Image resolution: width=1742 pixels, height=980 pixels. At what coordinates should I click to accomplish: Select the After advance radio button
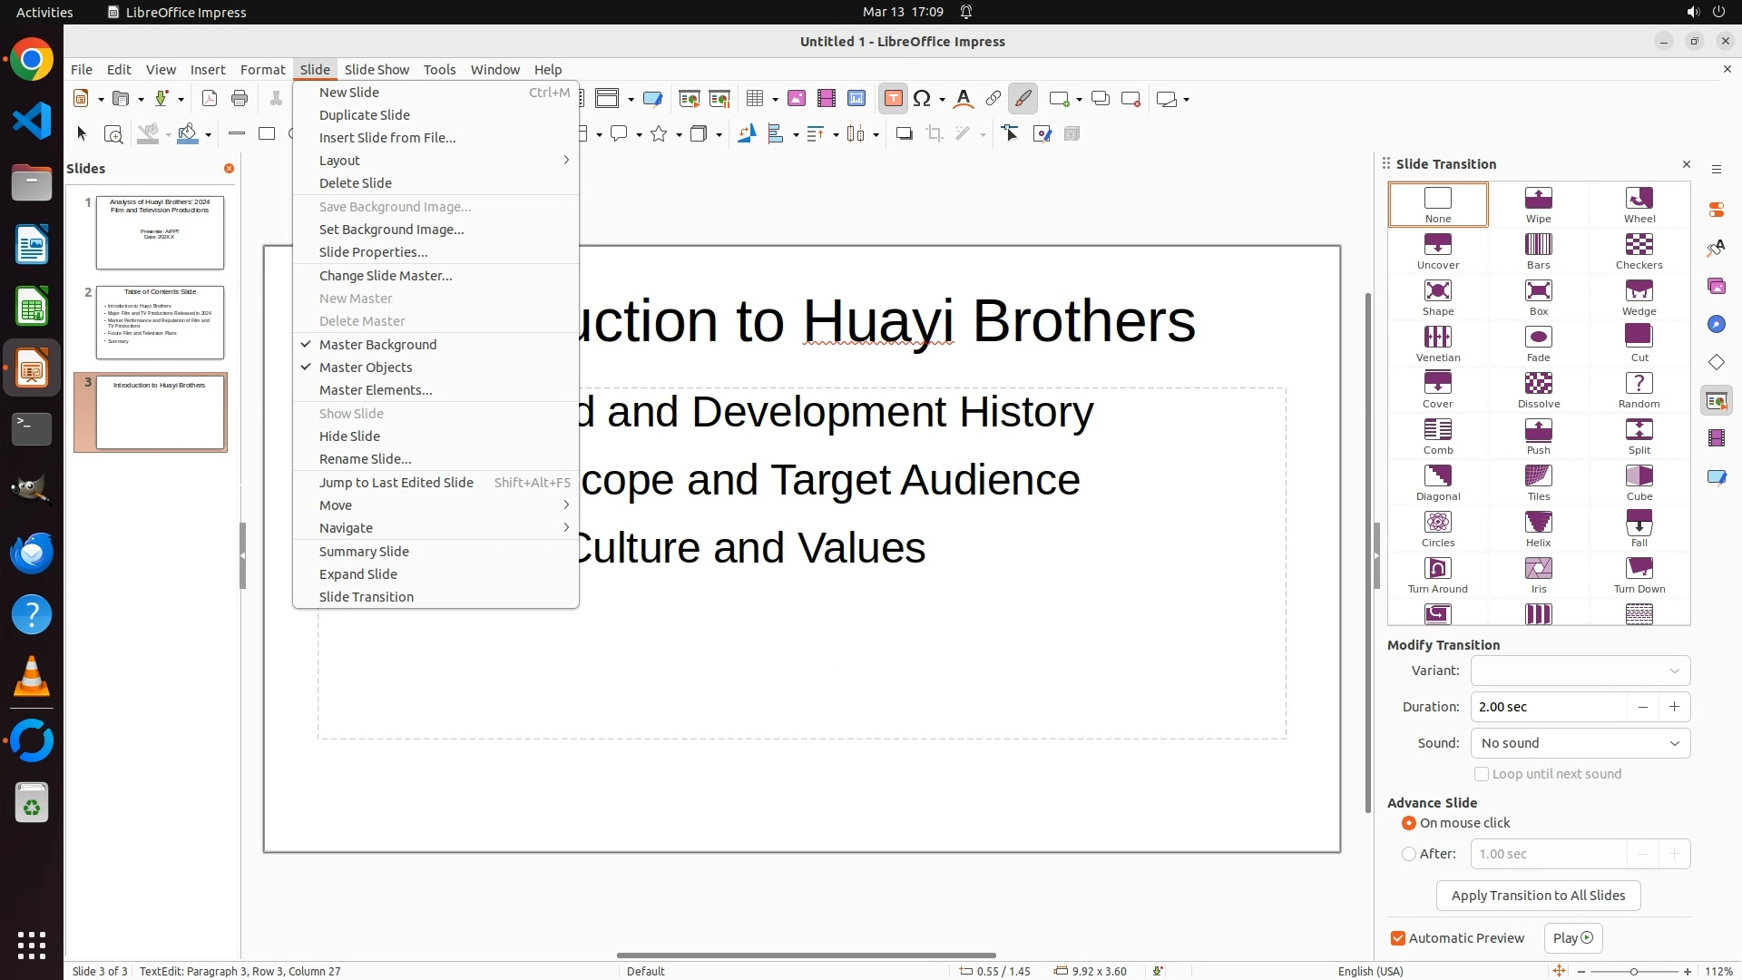click(1409, 854)
